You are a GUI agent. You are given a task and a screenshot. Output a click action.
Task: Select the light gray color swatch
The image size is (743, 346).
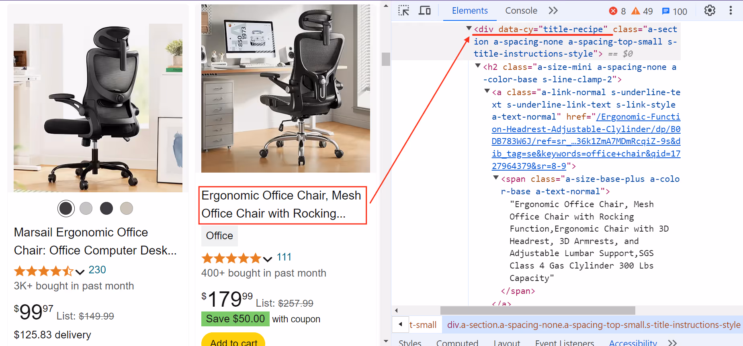(x=86, y=208)
